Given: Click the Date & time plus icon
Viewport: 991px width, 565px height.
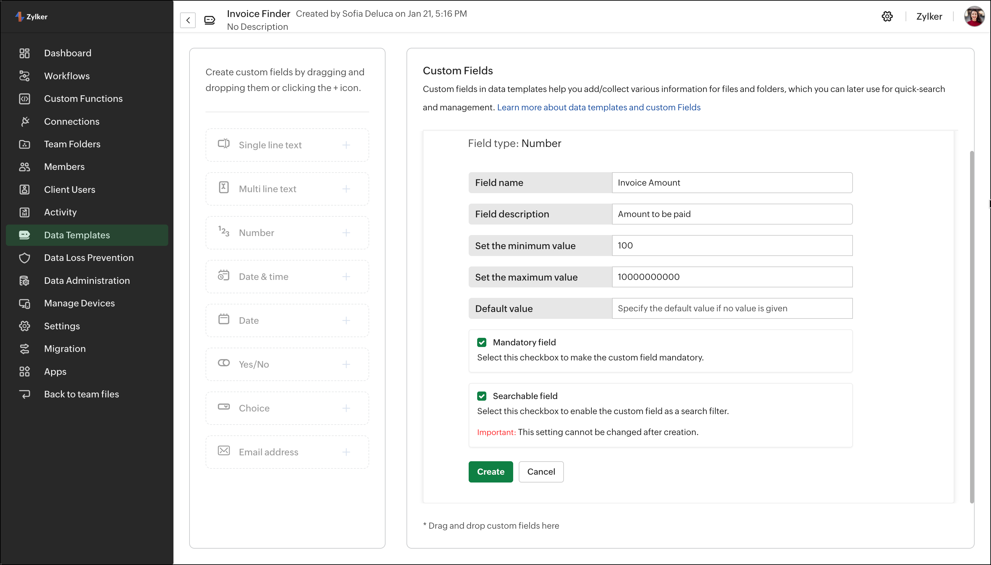Looking at the screenshot, I should [346, 277].
